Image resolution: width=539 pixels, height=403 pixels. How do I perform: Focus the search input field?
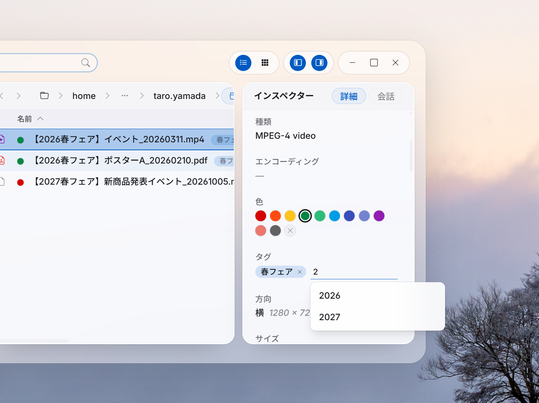48,63
